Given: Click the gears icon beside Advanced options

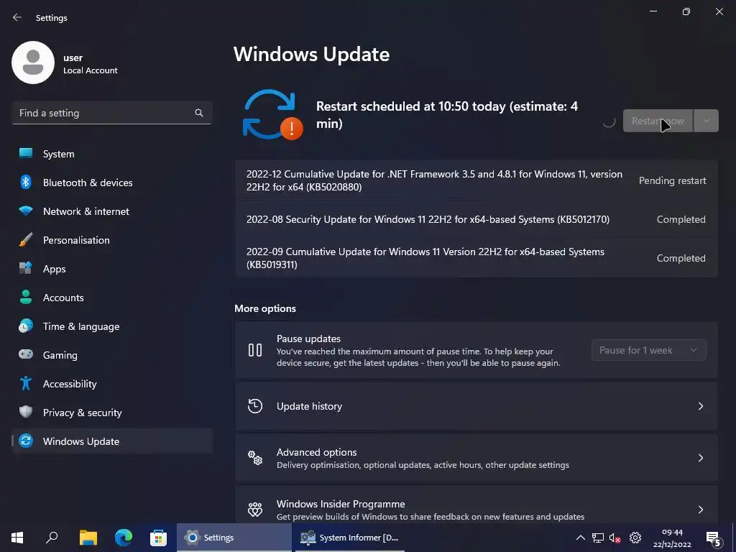Looking at the screenshot, I should [x=255, y=458].
